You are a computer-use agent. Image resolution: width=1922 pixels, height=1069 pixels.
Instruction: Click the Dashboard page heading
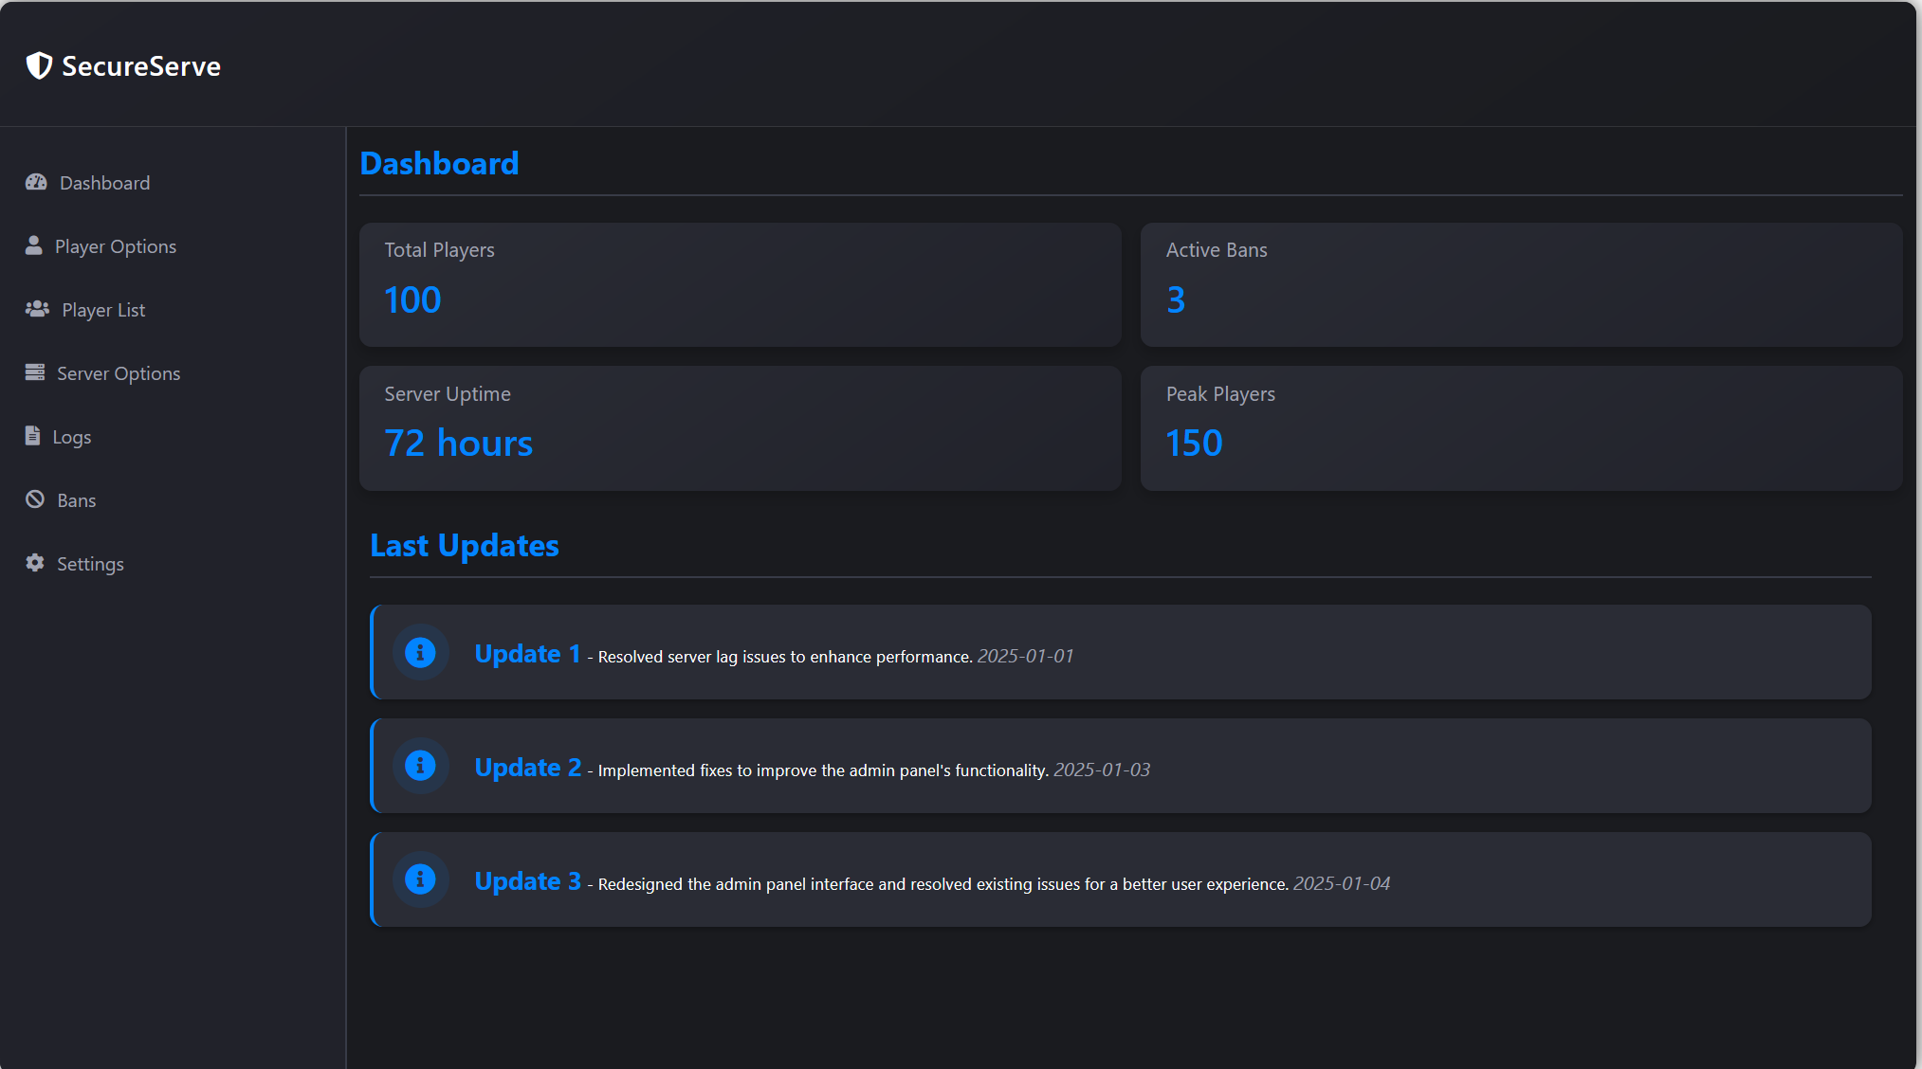[439, 163]
